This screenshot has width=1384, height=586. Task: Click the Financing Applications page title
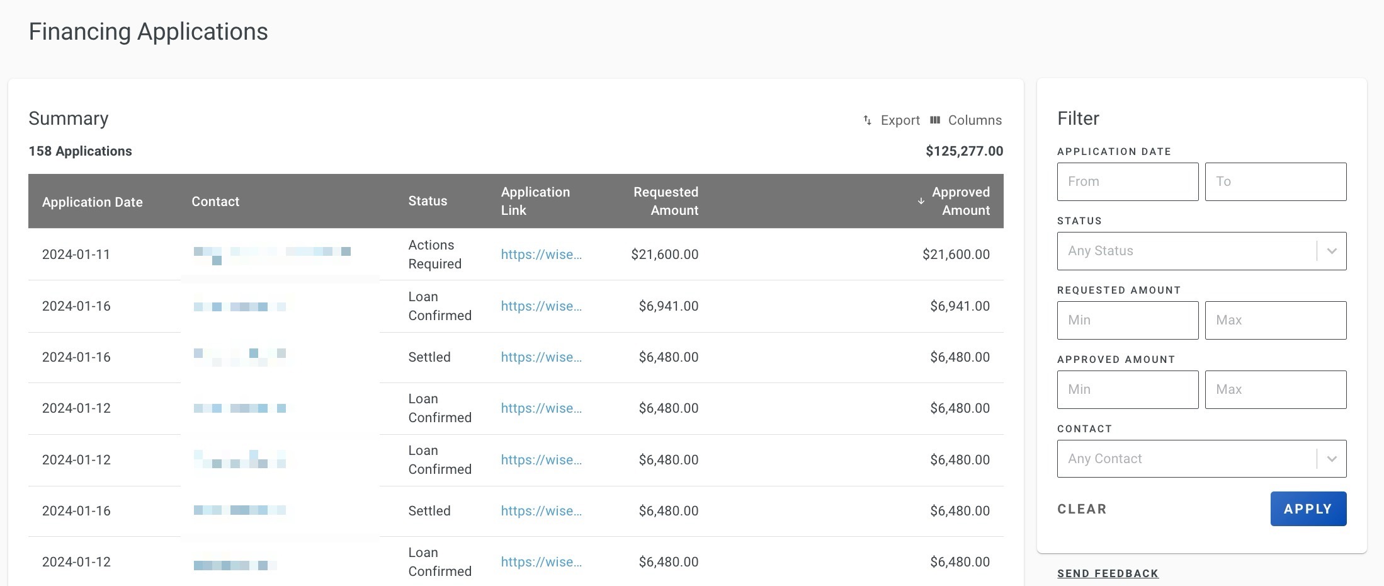(x=149, y=32)
